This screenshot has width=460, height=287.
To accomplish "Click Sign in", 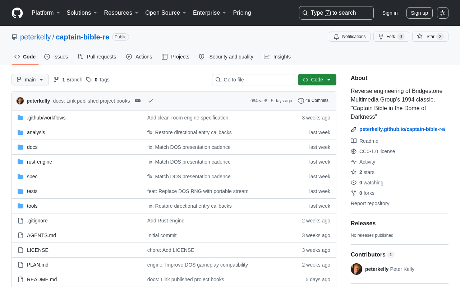I will [390, 13].
